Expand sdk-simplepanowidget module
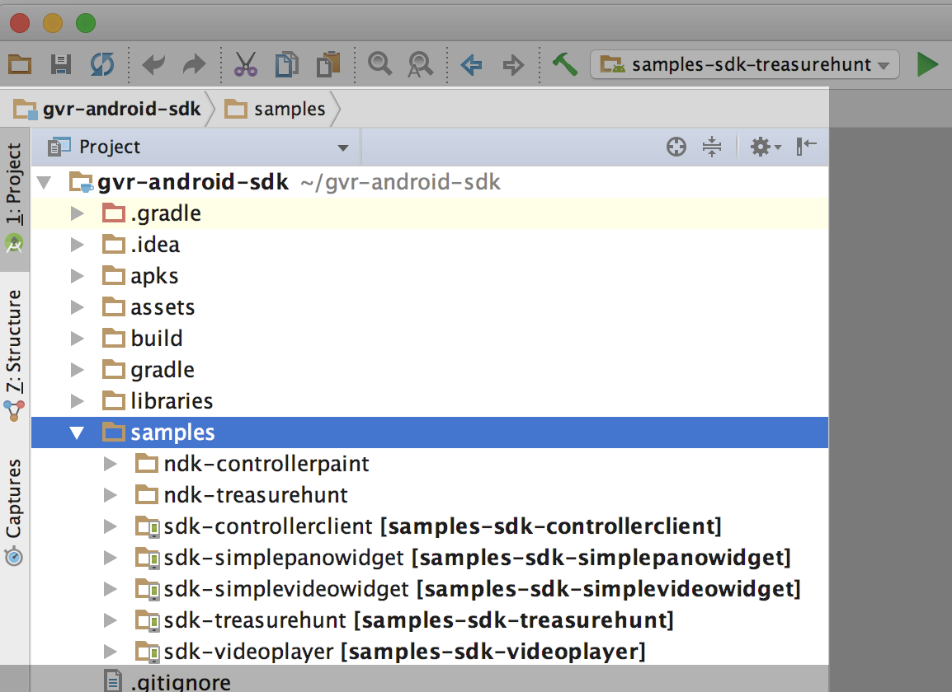Image resolution: width=952 pixels, height=692 pixels. [110, 558]
